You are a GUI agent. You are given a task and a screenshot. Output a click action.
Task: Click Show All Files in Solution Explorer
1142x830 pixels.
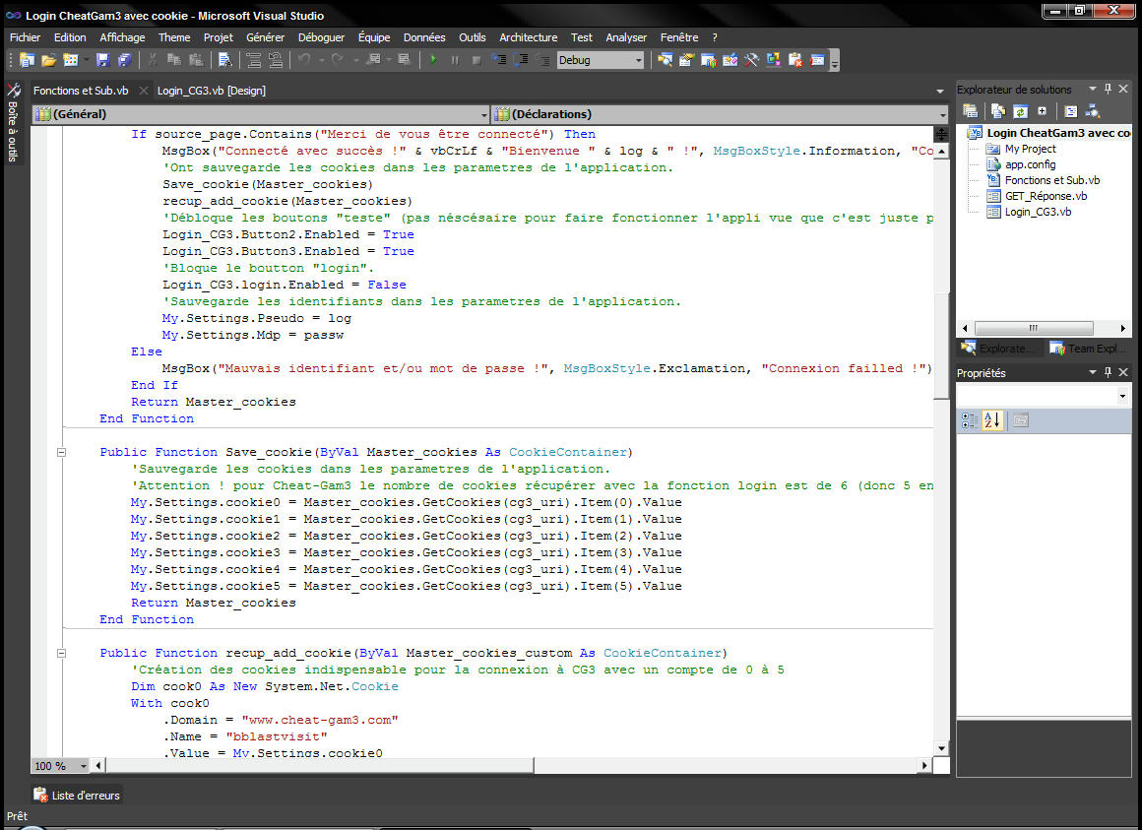point(998,111)
